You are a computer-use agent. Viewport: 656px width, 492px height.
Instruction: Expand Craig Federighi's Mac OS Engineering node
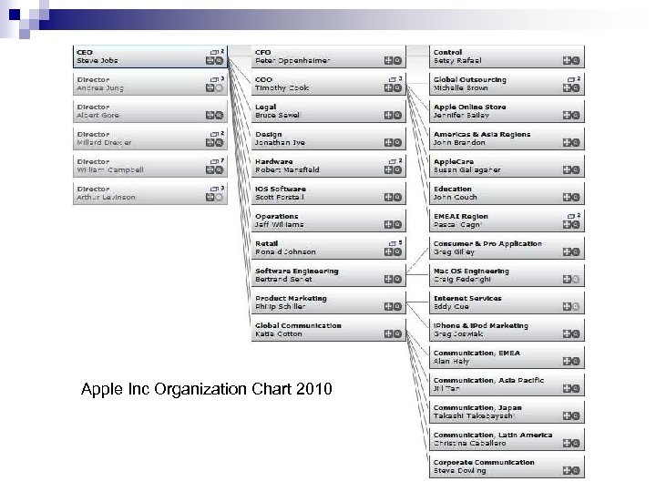pyautogui.click(x=567, y=280)
